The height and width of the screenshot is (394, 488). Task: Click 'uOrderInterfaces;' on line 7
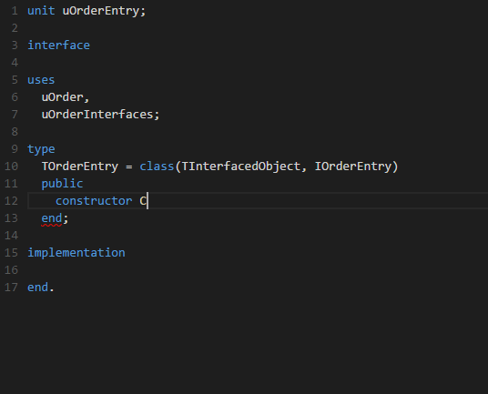pos(100,115)
